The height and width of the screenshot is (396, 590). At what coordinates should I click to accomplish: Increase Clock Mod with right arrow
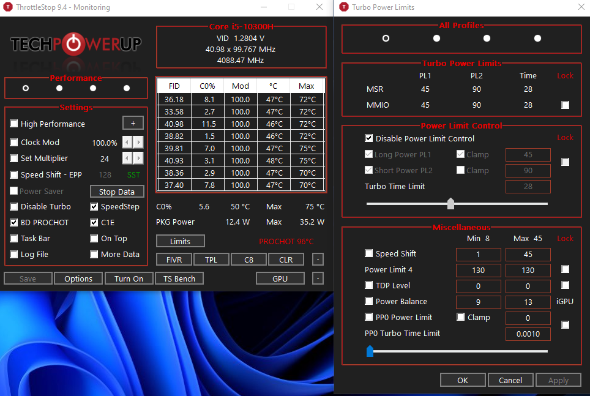click(138, 142)
